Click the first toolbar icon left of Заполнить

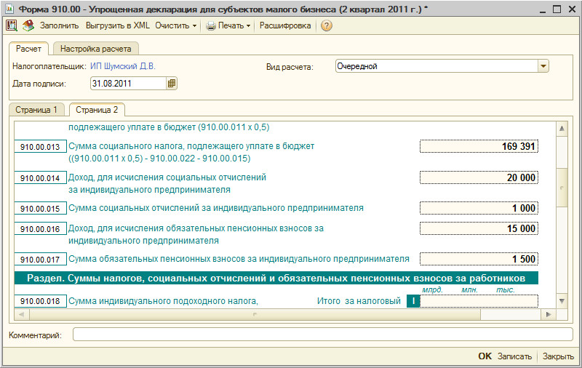click(x=12, y=25)
